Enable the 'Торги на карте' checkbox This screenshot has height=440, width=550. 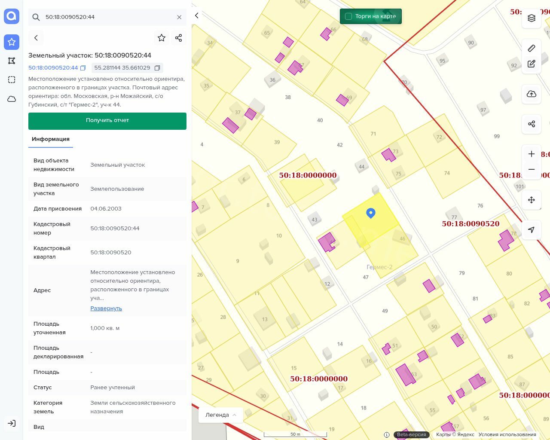point(348,16)
